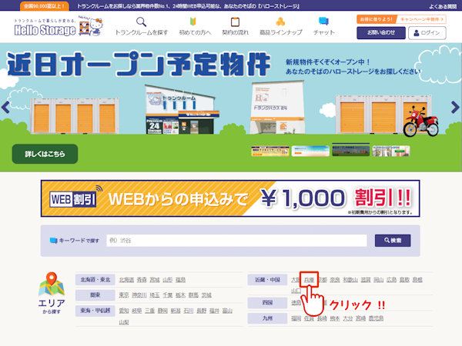Open the 福岡 area link
Viewport: 462px width, 346px height.
[296, 318]
